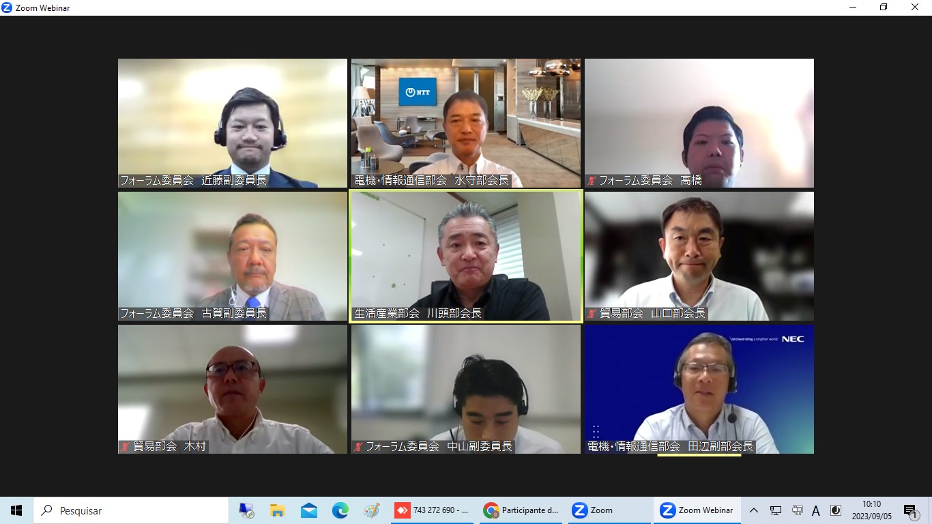This screenshot has width=932, height=524.
Task: Click the Zoom shield icon in top-left corner
Action: click(7, 8)
